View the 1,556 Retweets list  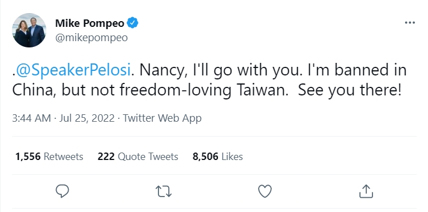coord(49,157)
